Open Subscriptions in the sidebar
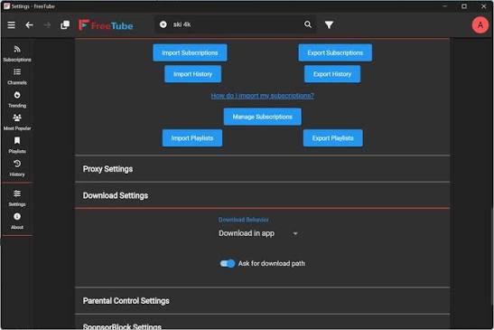This screenshot has height=330, width=494. (x=17, y=53)
